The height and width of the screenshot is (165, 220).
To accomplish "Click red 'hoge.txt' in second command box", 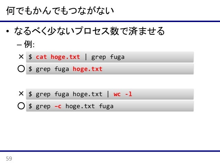I will 88,69.
